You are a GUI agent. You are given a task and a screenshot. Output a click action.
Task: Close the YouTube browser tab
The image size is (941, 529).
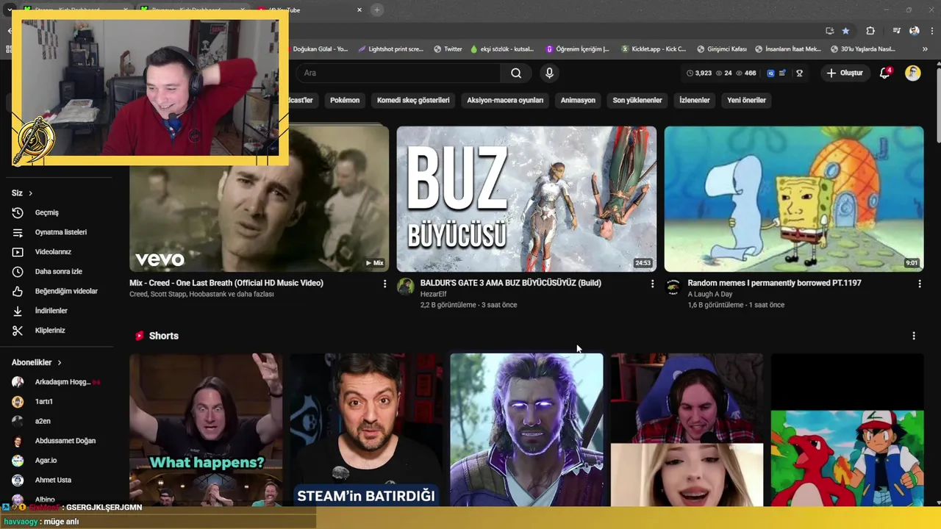click(359, 10)
